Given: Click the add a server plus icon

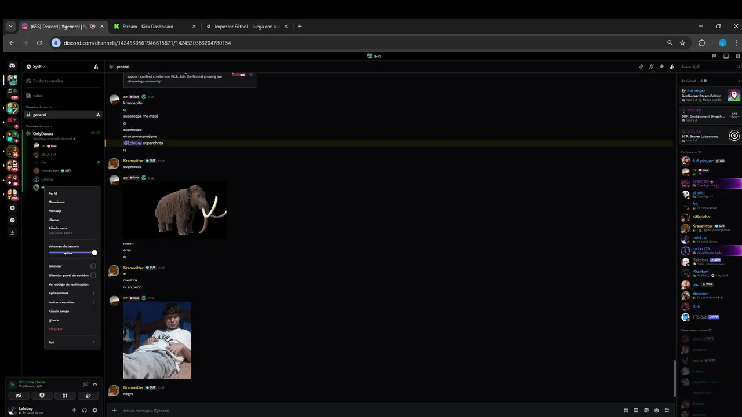Looking at the screenshot, I should (x=12, y=208).
